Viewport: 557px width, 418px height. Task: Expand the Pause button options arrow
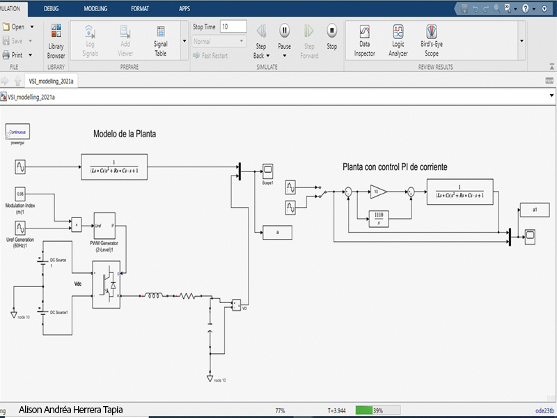pyautogui.click(x=285, y=56)
